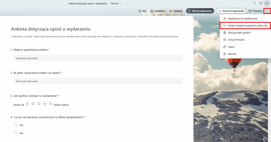
Task: Select the fourth rating star
Action: (x=45, y=104)
